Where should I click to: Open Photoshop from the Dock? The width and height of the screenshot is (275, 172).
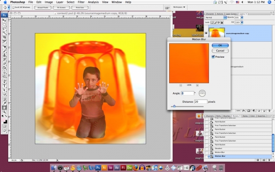[98, 167]
